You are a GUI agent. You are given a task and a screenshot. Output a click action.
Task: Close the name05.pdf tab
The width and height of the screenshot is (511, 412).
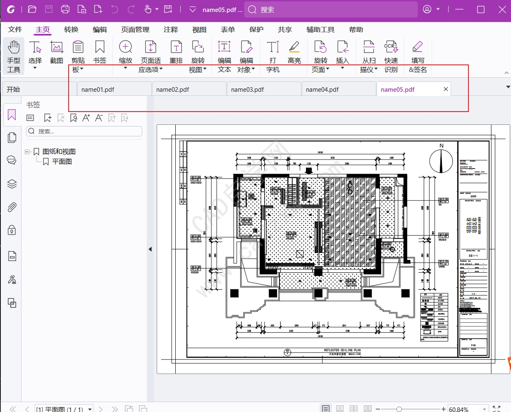[x=446, y=89]
